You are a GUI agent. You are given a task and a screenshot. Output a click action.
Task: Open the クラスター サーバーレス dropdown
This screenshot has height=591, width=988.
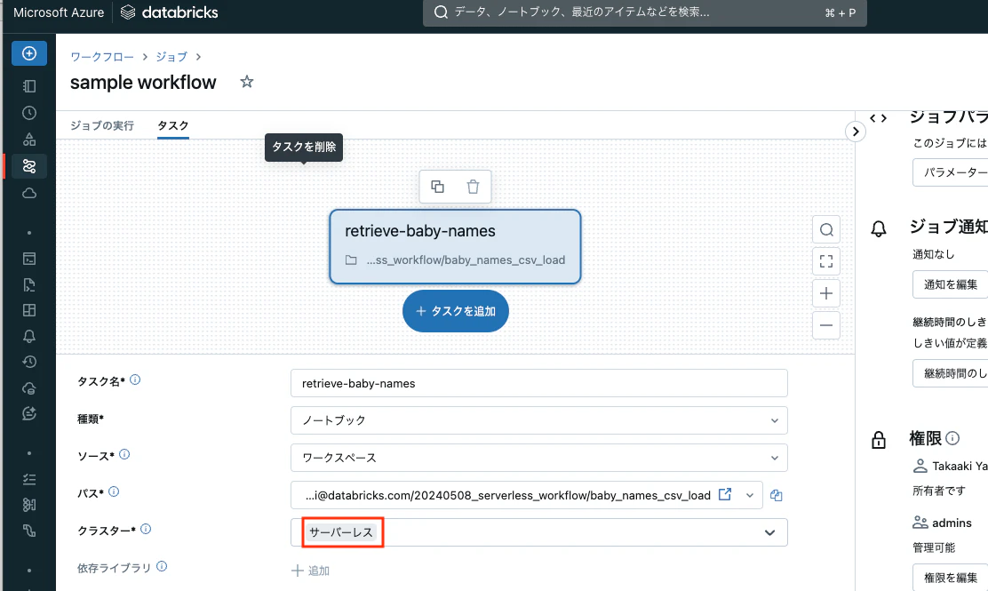538,532
